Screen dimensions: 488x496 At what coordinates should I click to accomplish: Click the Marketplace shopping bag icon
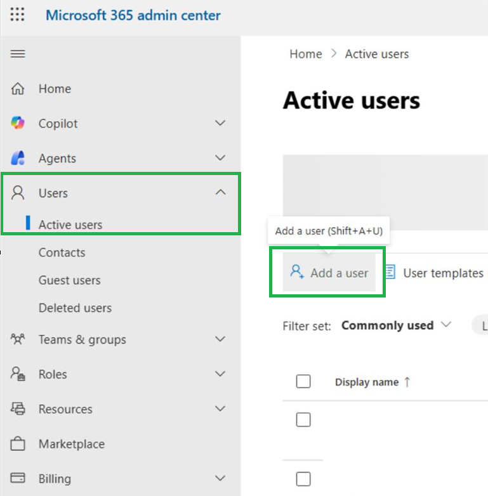[18, 443]
